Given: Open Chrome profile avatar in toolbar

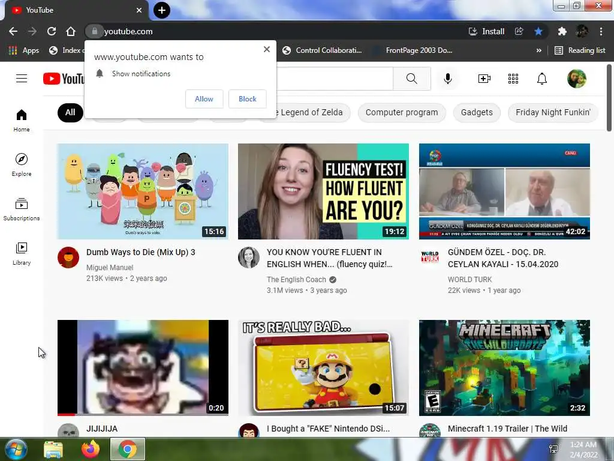Looking at the screenshot, I should pos(582,31).
